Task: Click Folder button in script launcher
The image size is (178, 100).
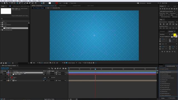Action: click(x=163, y=98)
